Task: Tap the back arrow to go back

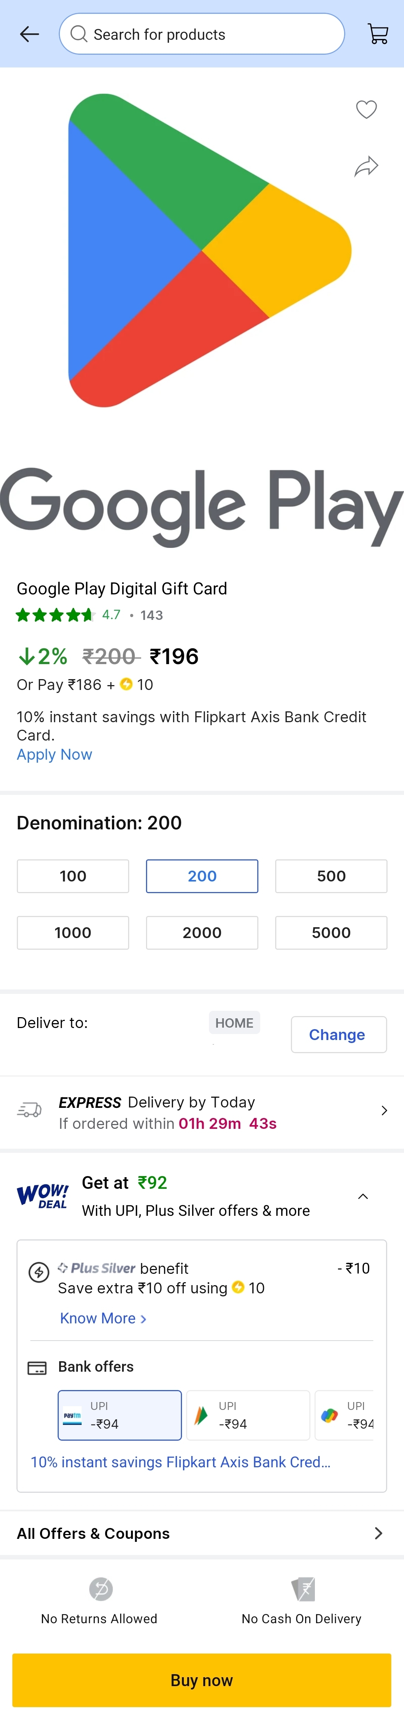Action: coord(30,33)
